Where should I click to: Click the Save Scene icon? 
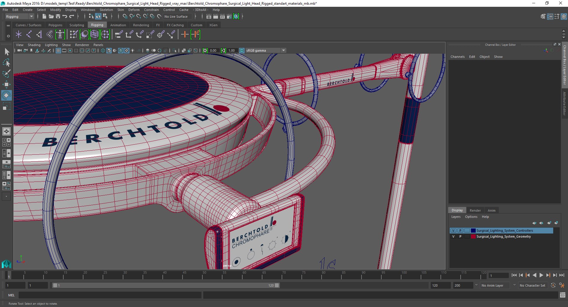coord(58,17)
